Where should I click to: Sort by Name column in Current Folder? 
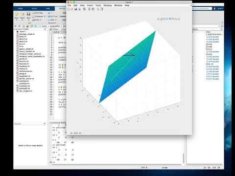pyautogui.click(x=22, y=32)
